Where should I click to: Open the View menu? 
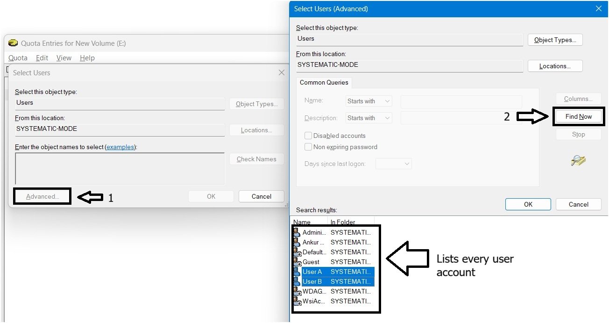point(64,58)
